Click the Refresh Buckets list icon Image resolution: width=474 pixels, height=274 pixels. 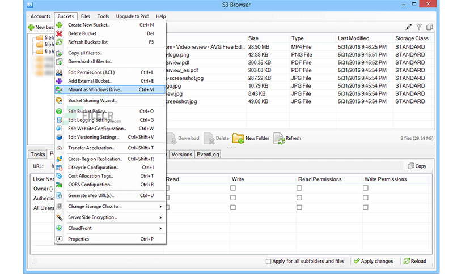pyautogui.click(x=59, y=42)
